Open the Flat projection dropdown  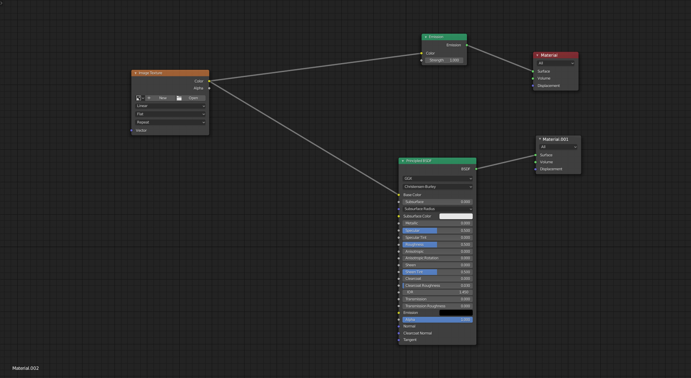(x=170, y=114)
